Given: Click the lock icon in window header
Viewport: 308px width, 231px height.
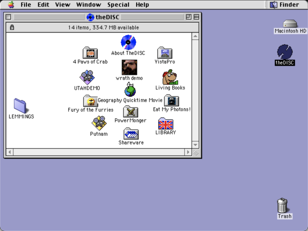Looking at the screenshot, I should pyautogui.click(x=12, y=27).
